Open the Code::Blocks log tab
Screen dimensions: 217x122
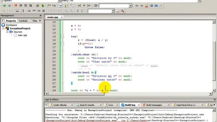coord(60,105)
